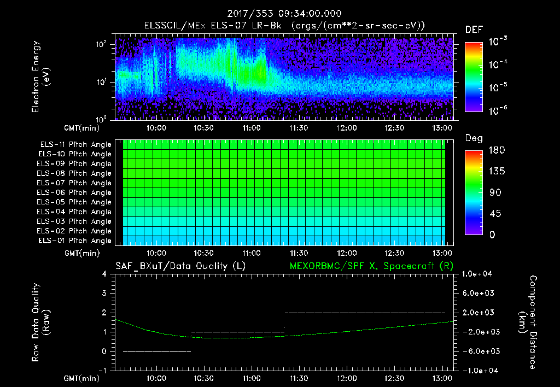Screen dimensions: 560x387
Task: Click the 10:30 tick label under pitch angle panel
Action: point(203,253)
